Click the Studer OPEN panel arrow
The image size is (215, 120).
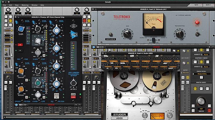click(119, 110)
